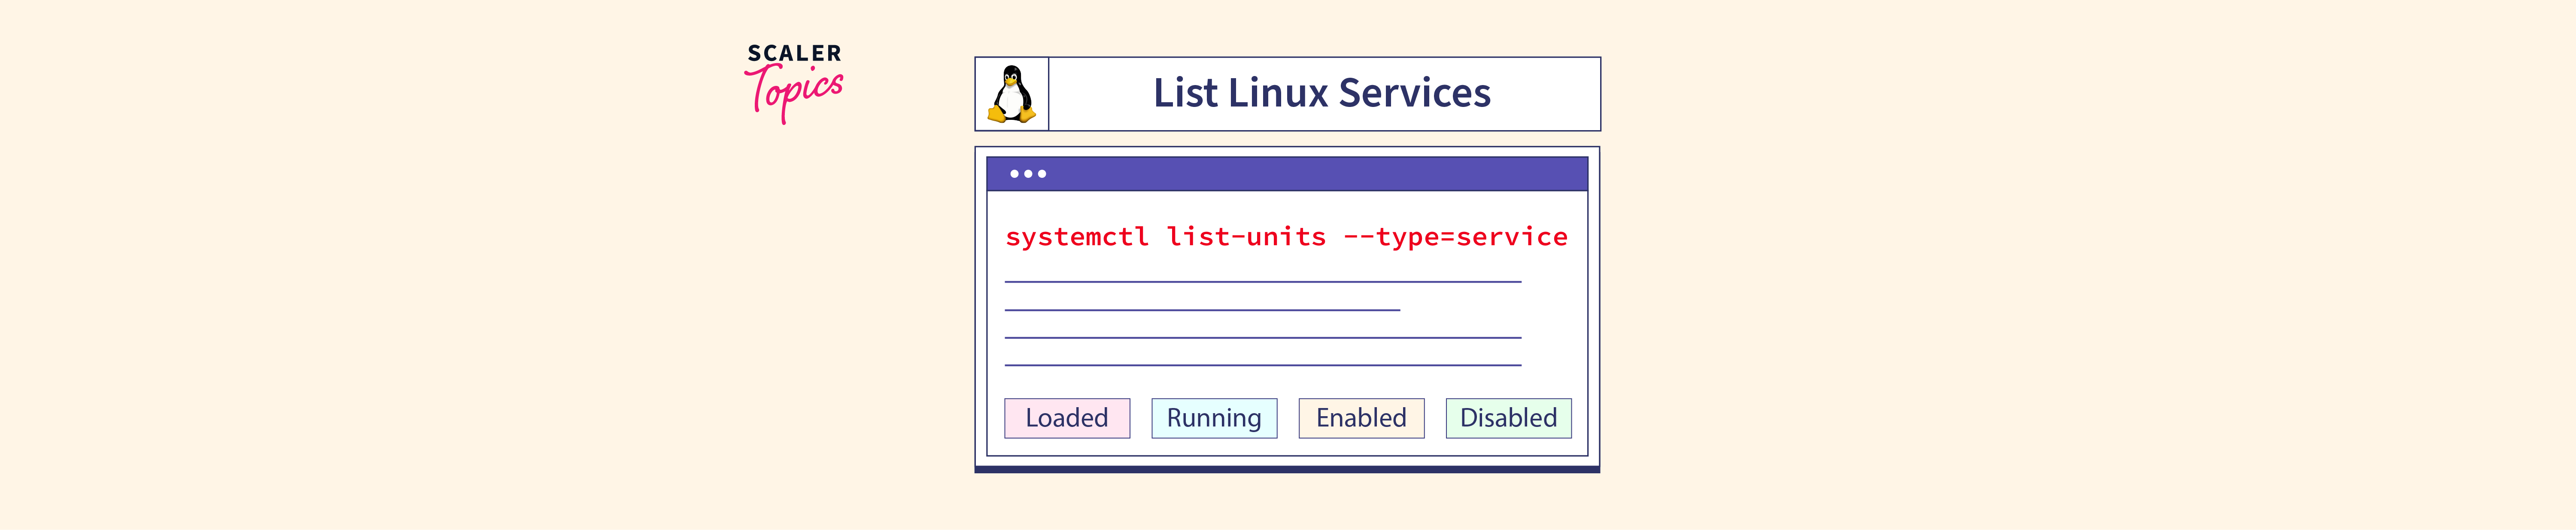Click the first output line under command
The width and height of the screenshot is (2576, 530).
click(x=1262, y=282)
